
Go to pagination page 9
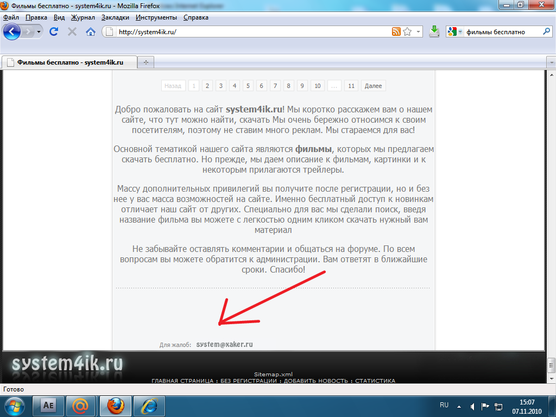point(302,86)
